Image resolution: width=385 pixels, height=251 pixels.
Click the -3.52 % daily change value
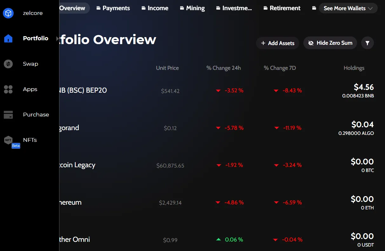tap(234, 90)
